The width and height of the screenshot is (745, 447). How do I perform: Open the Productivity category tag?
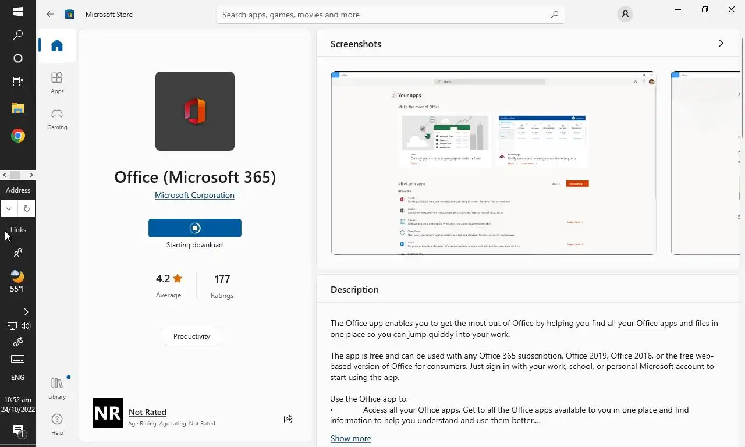coord(191,336)
